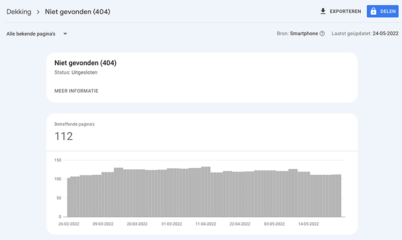402x240 pixels.
Task: Click the download arrow icon beside Exporteren
Action: point(323,11)
